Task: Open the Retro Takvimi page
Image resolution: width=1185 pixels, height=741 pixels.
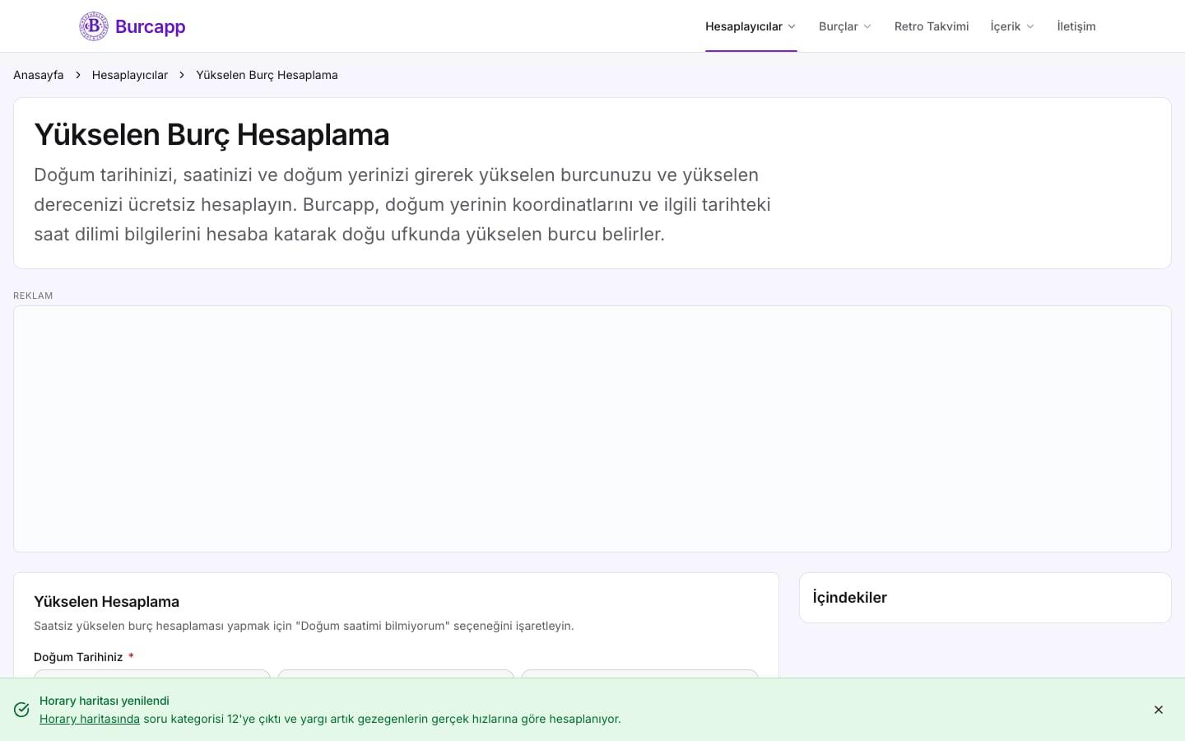Action: [x=932, y=26]
